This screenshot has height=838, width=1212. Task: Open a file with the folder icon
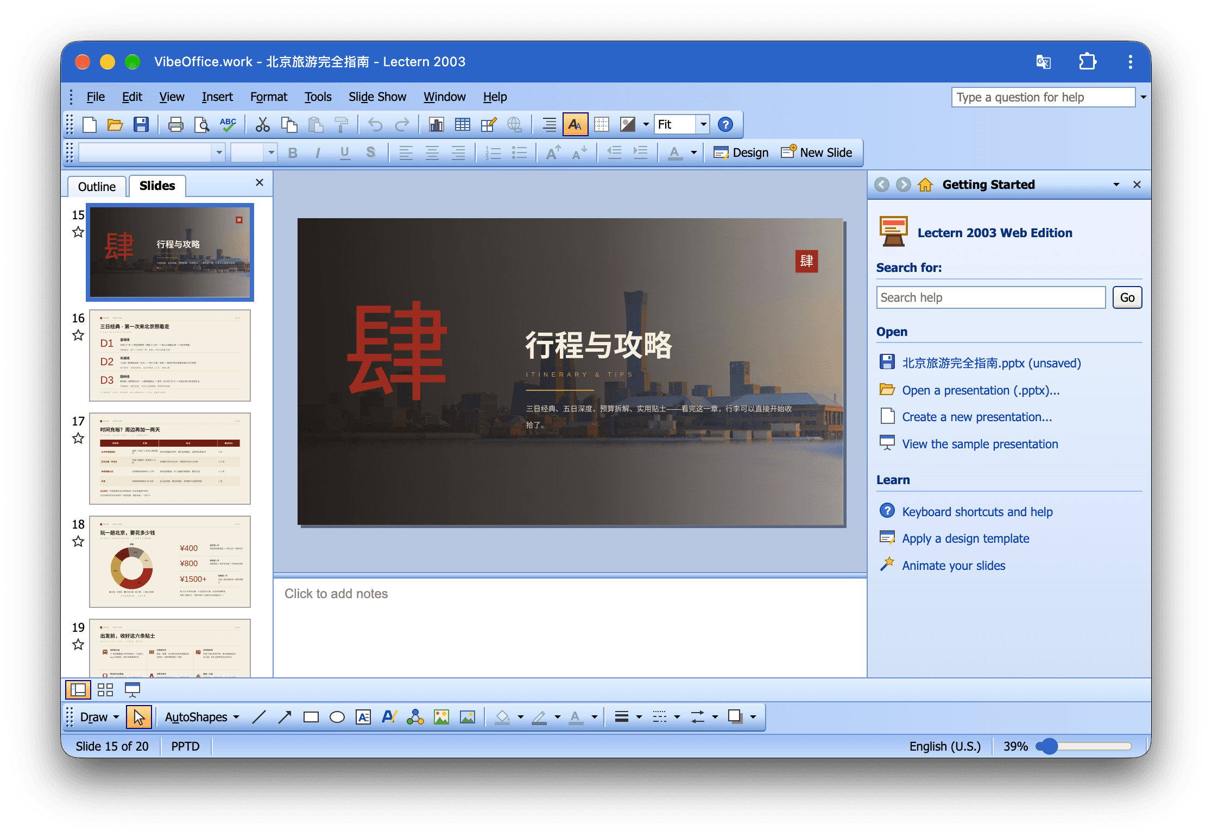[x=115, y=125]
